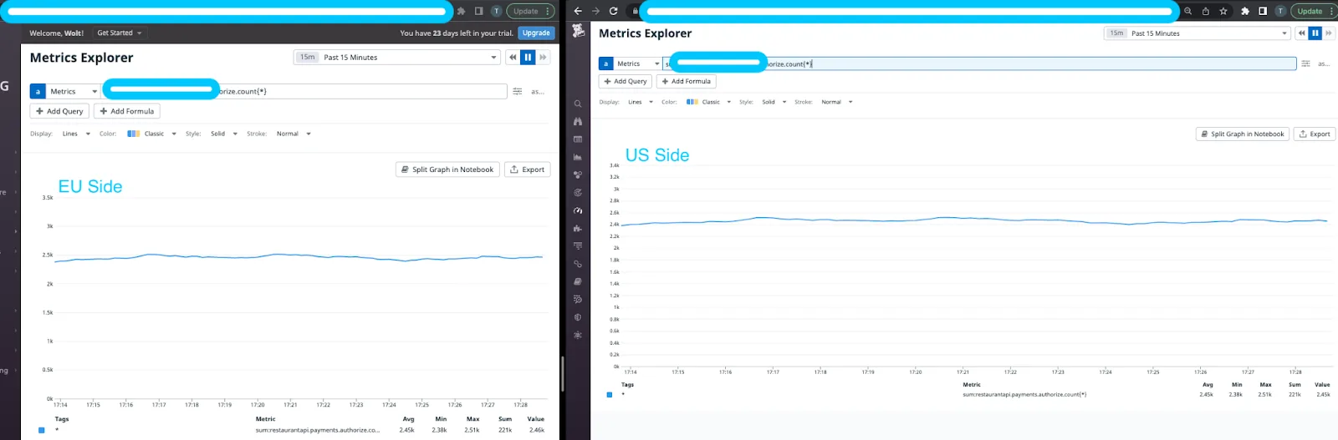Toggle blue series legend box in US table
This screenshot has height=440, width=1338.
610,394
